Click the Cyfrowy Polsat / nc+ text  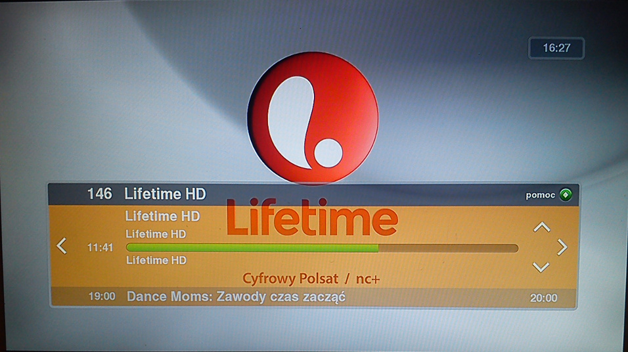pos(311,278)
